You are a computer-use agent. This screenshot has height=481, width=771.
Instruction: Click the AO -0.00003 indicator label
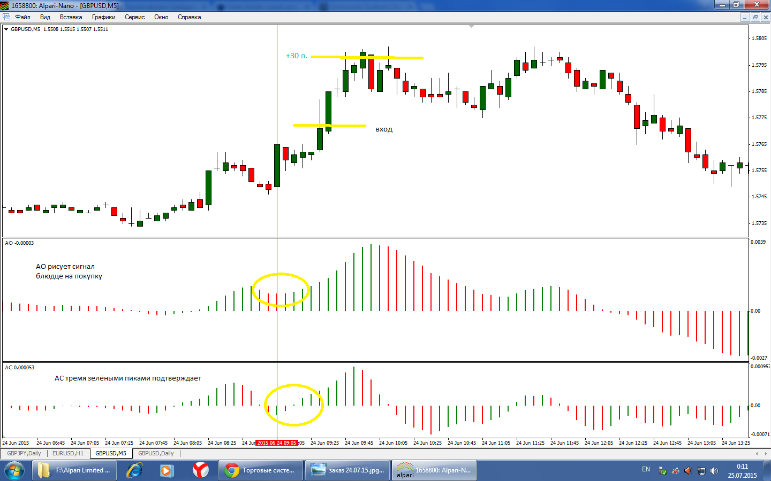tap(19, 243)
